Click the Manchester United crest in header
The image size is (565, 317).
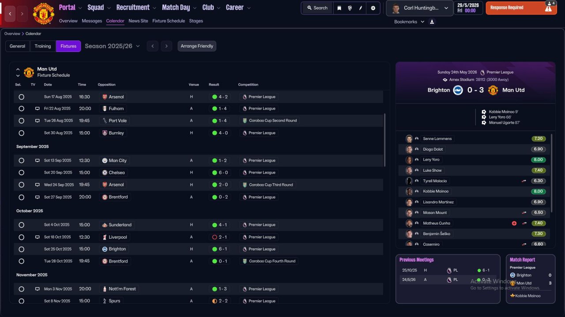[43, 14]
